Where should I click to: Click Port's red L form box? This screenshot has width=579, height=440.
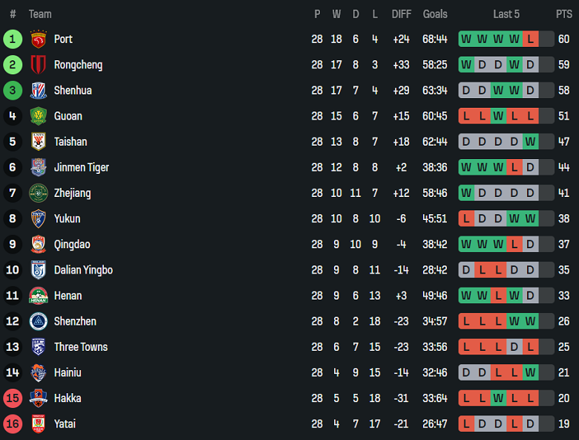point(530,39)
